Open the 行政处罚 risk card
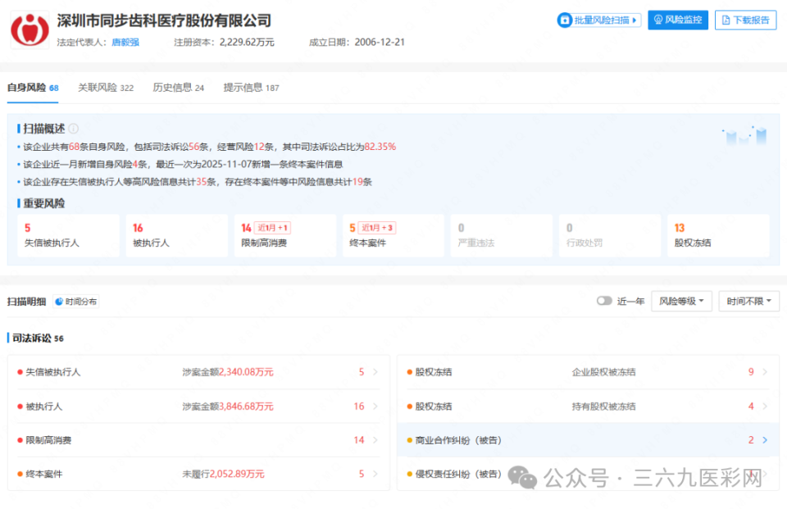Screen dimensions: 787x509 coord(610,235)
